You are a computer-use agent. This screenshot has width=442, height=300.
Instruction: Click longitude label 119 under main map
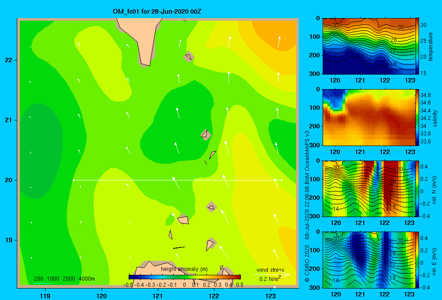pyautogui.click(x=45, y=296)
